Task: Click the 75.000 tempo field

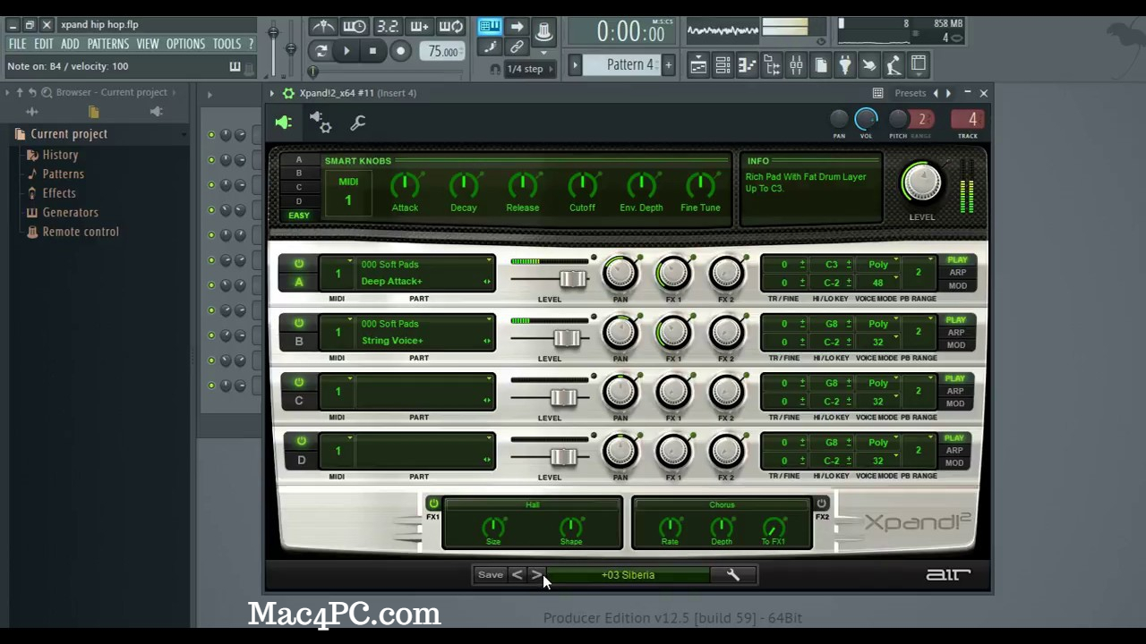Action: click(443, 51)
